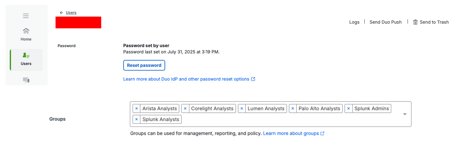Image resolution: width=459 pixels, height=144 pixels.
Task: Click the Splunk Analysts tag text
Action: click(x=161, y=119)
